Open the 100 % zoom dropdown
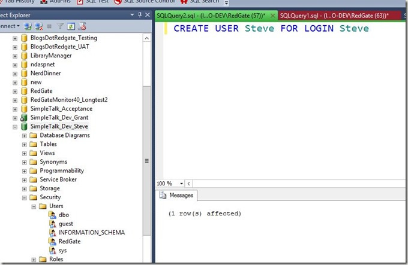This screenshot has width=408, height=265. pyautogui.click(x=182, y=184)
